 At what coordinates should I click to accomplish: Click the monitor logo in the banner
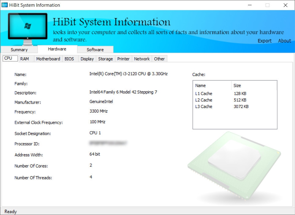pos(28,29)
